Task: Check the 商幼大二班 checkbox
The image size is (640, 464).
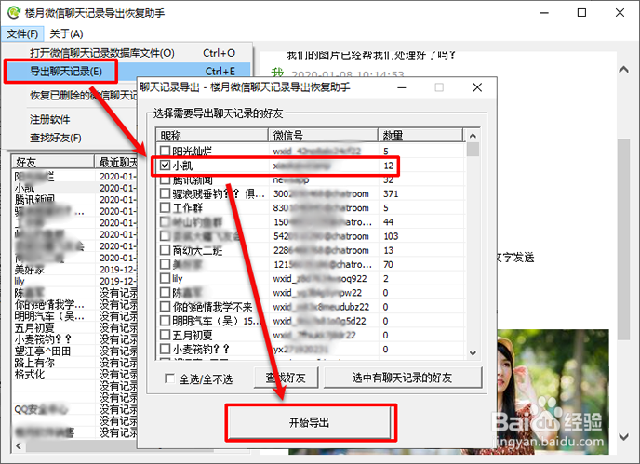Action: 165,250
